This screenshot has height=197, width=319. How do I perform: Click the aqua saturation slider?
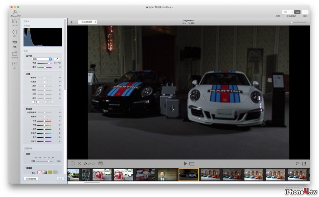tap(45, 133)
